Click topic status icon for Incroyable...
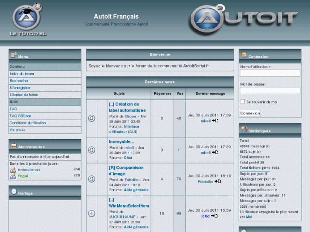Viewport: 310px width, 232px height. [x=92, y=150]
